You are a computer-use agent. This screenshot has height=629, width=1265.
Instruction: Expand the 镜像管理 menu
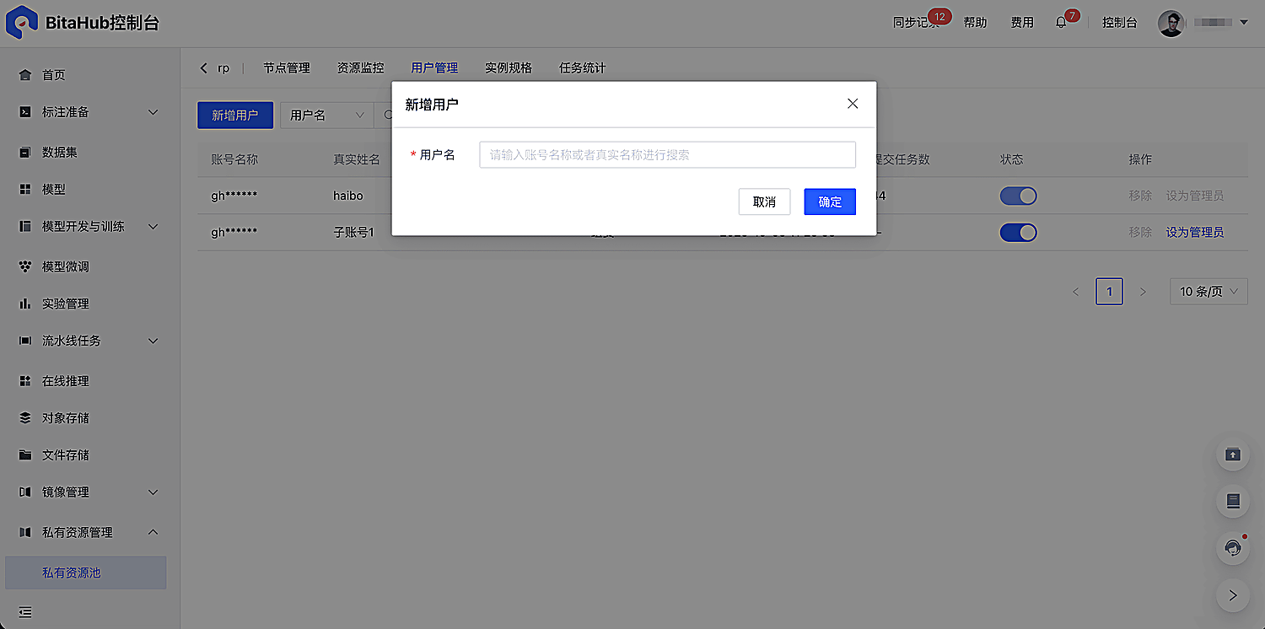153,492
